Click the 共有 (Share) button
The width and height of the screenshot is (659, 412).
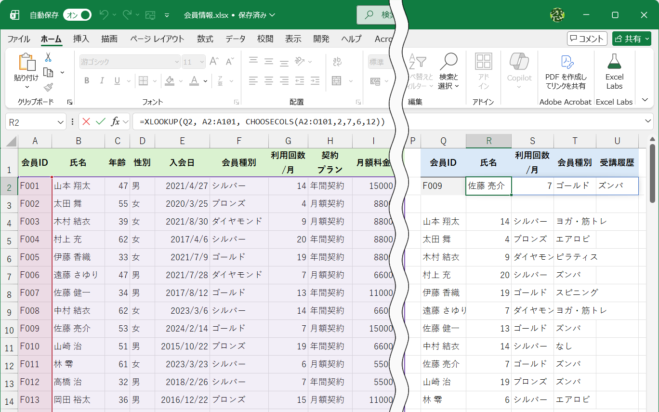tap(632, 39)
